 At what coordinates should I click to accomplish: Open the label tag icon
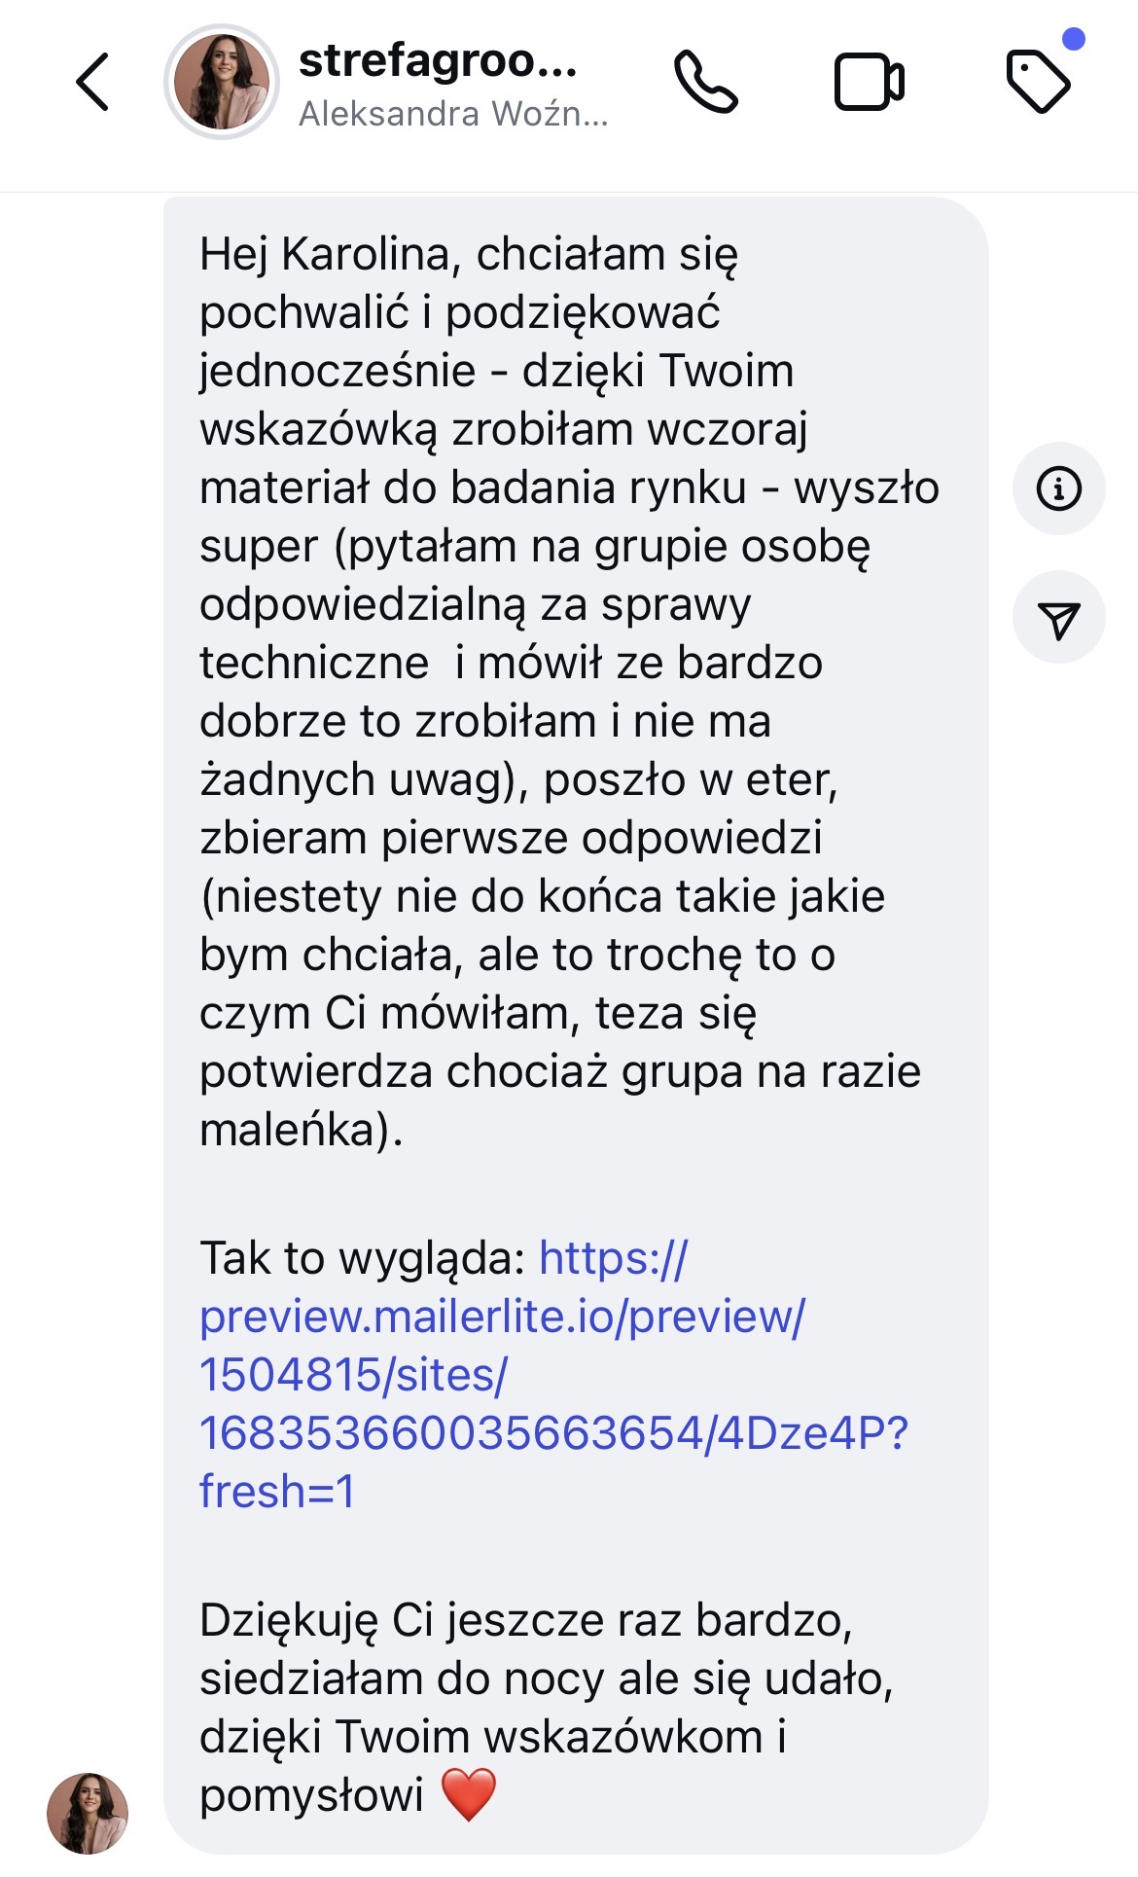tap(1037, 82)
